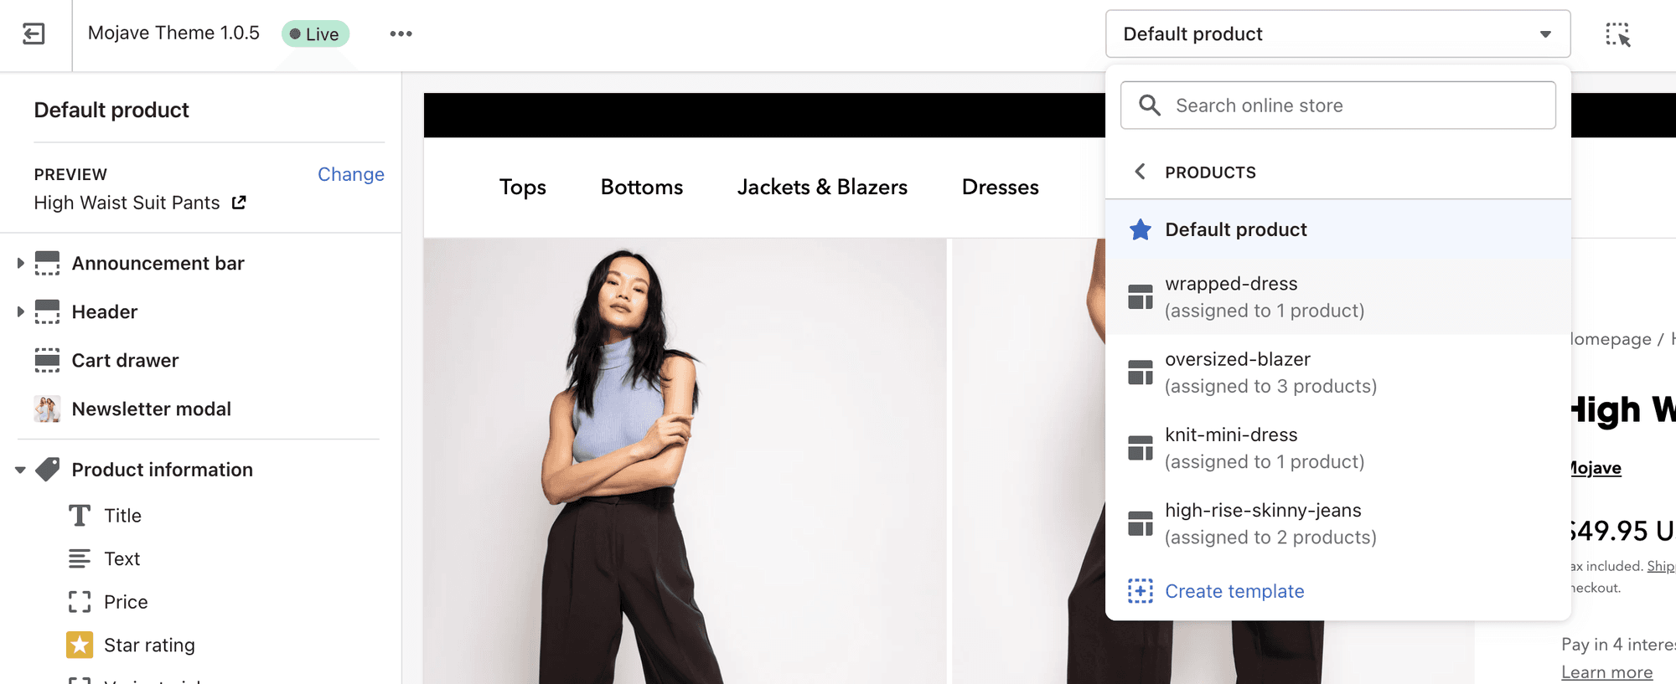Click Bottoms in the store navigation
The height and width of the screenshot is (684, 1676).
click(641, 187)
